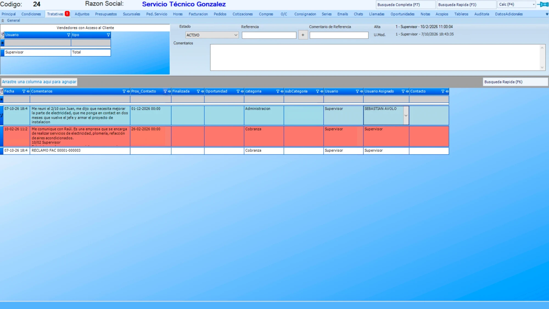Filter the Comentarios column
This screenshot has height=309, width=549.
(124, 91)
